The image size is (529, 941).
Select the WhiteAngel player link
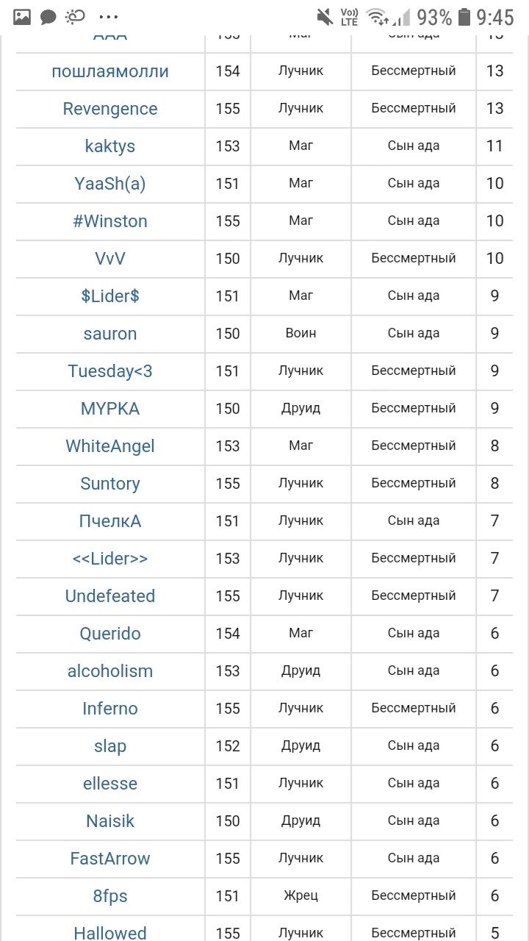(x=110, y=446)
